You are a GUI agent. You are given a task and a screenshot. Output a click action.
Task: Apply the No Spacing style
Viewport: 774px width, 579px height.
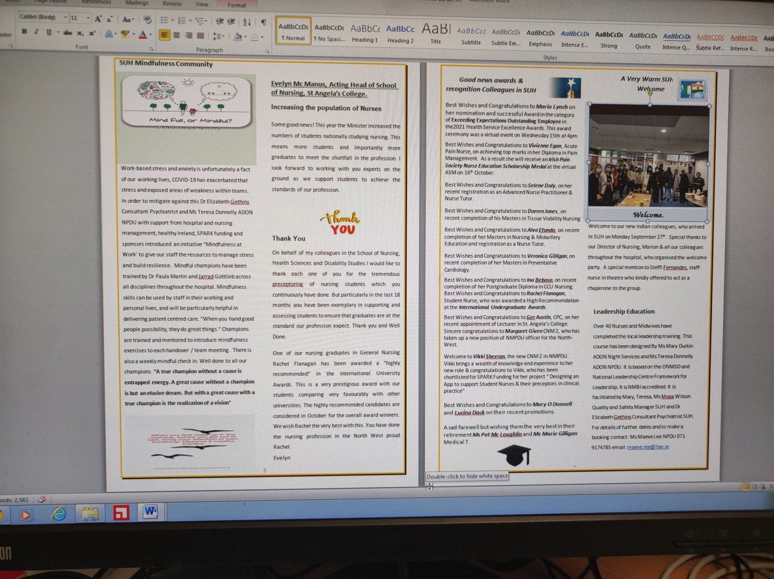[x=329, y=32]
